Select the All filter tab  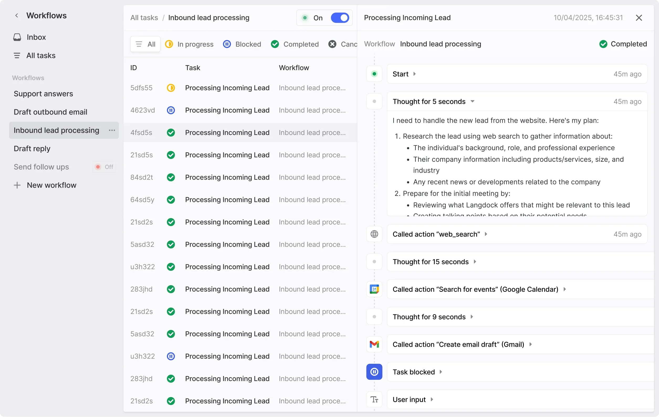coord(146,44)
